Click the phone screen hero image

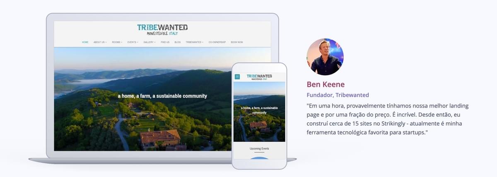click(259, 112)
